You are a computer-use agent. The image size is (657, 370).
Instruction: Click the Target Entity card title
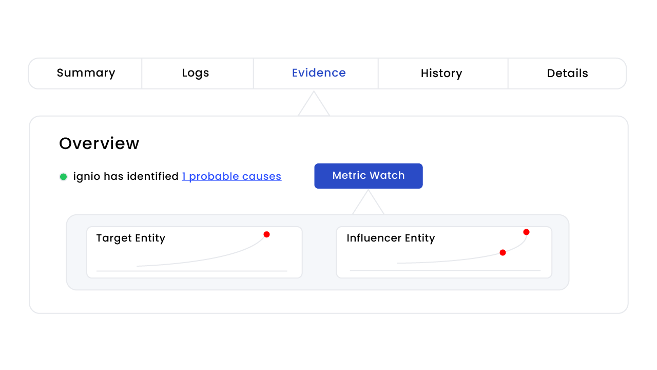click(x=130, y=238)
